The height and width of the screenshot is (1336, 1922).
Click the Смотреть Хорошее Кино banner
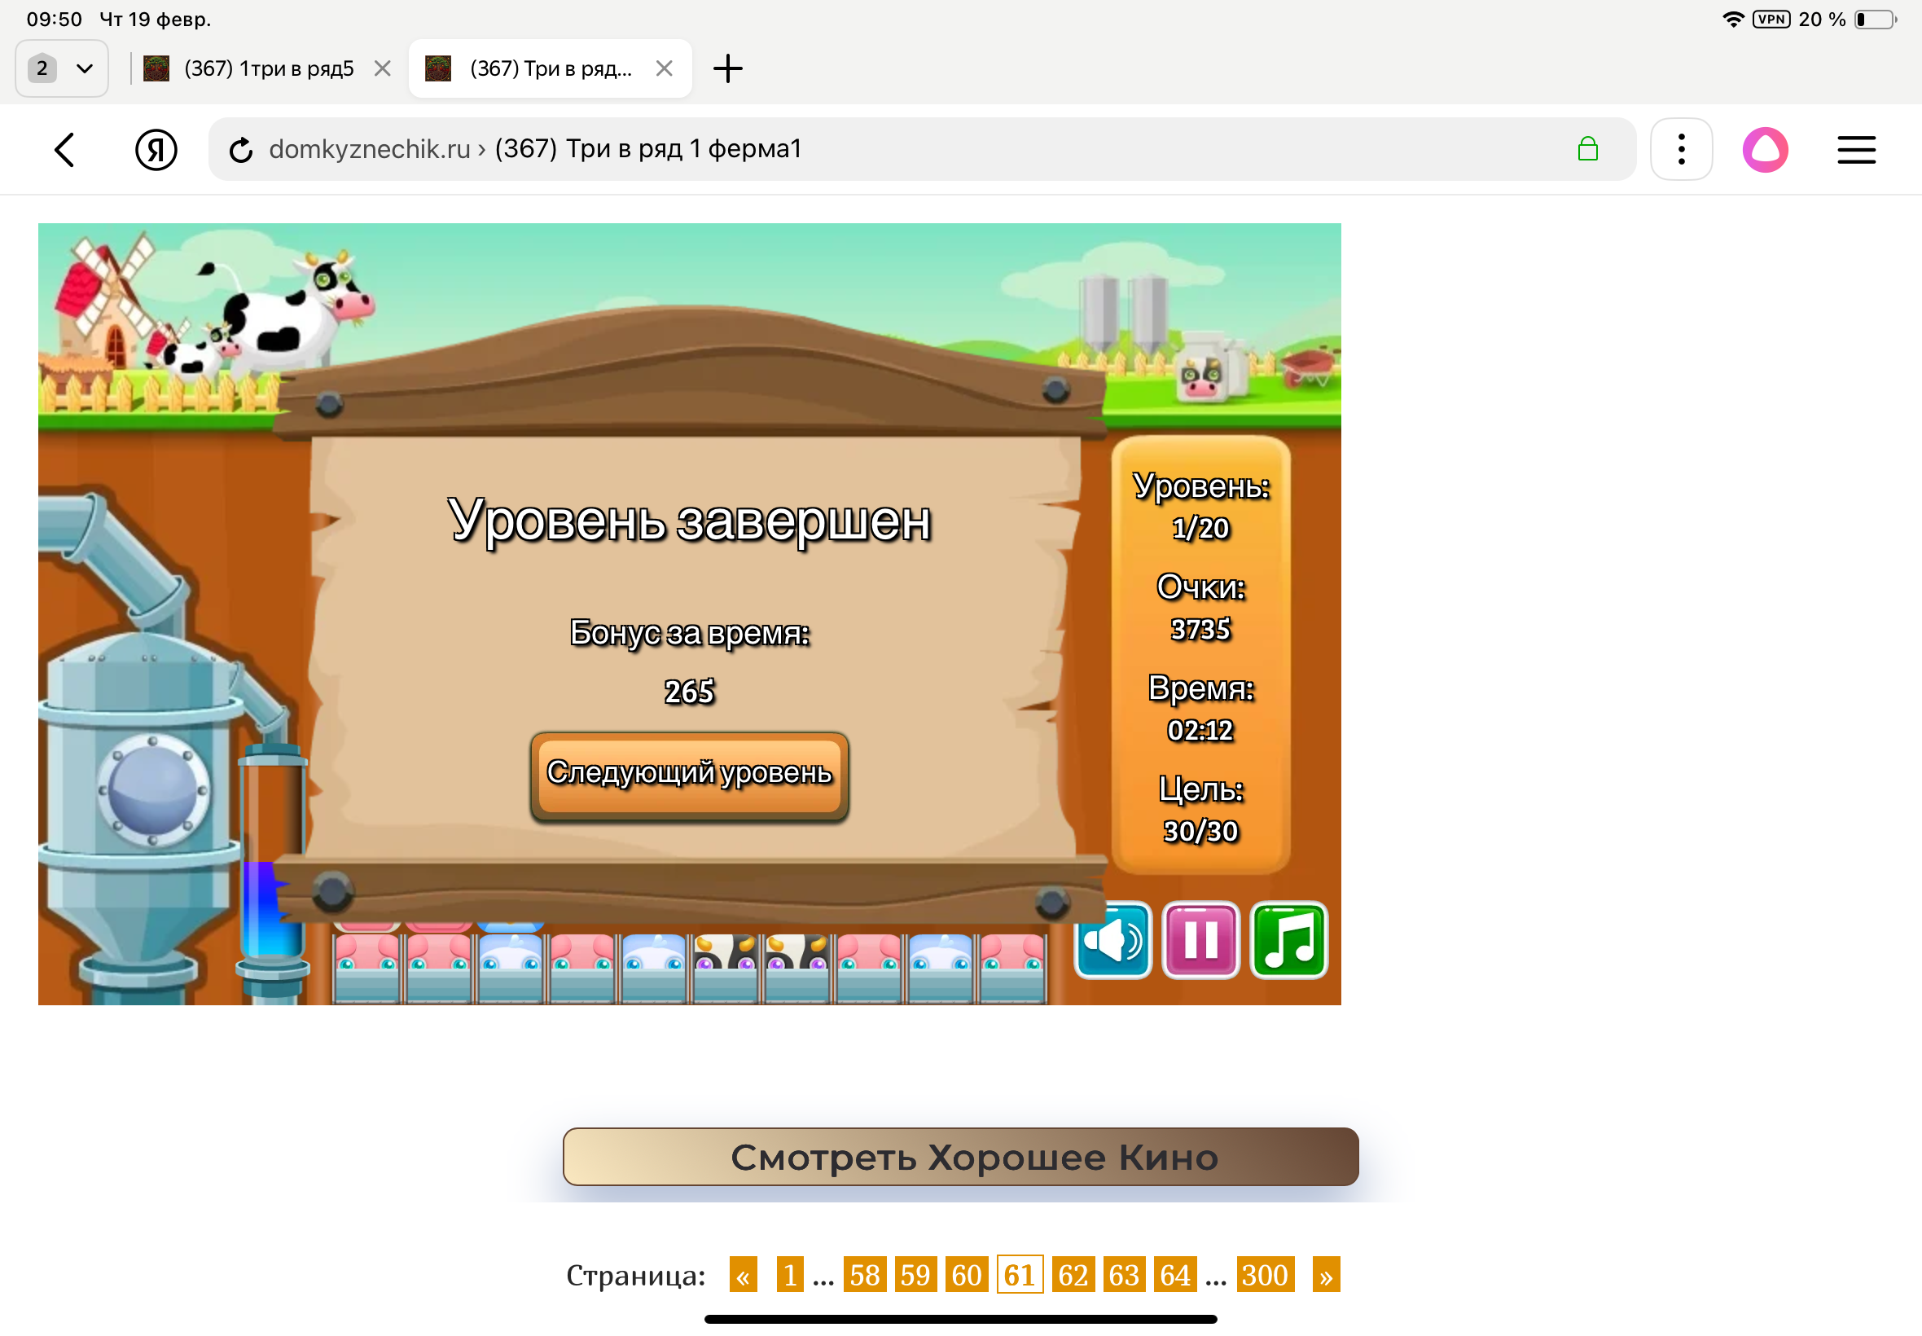click(960, 1158)
